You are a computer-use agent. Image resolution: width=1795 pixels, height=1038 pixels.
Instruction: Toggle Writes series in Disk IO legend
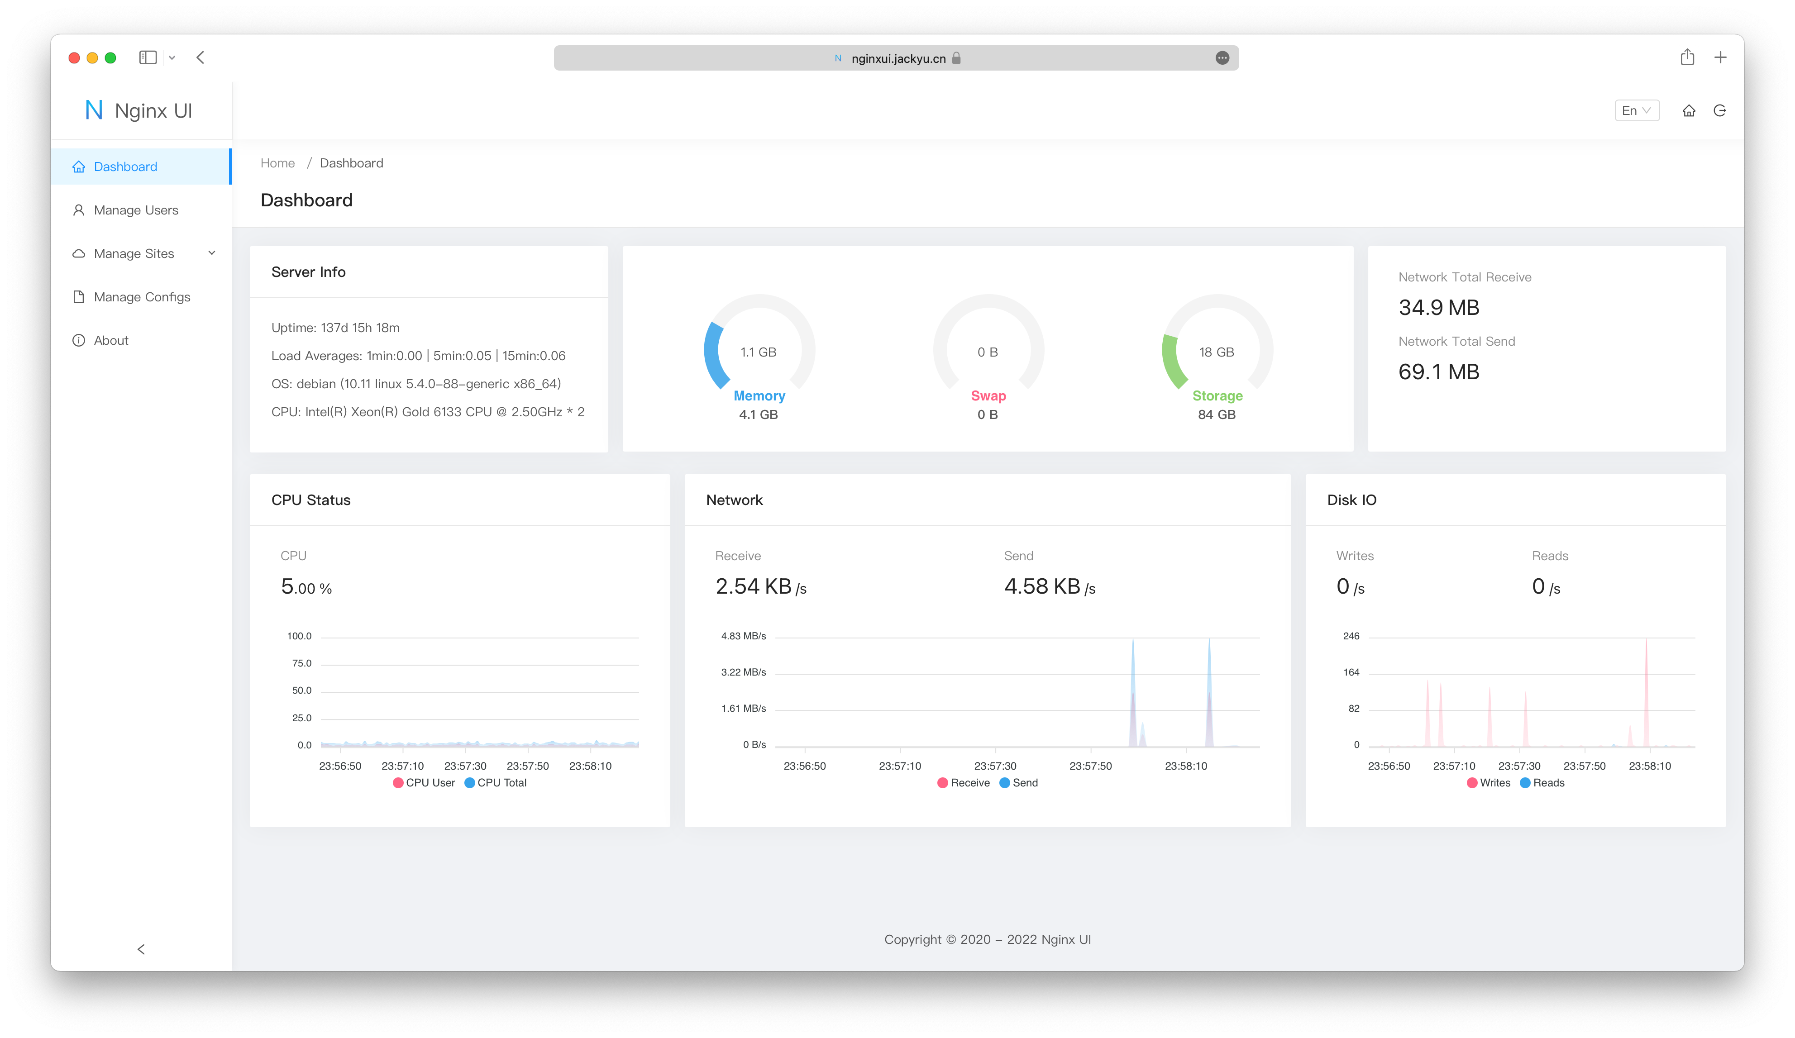(1488, 782)
